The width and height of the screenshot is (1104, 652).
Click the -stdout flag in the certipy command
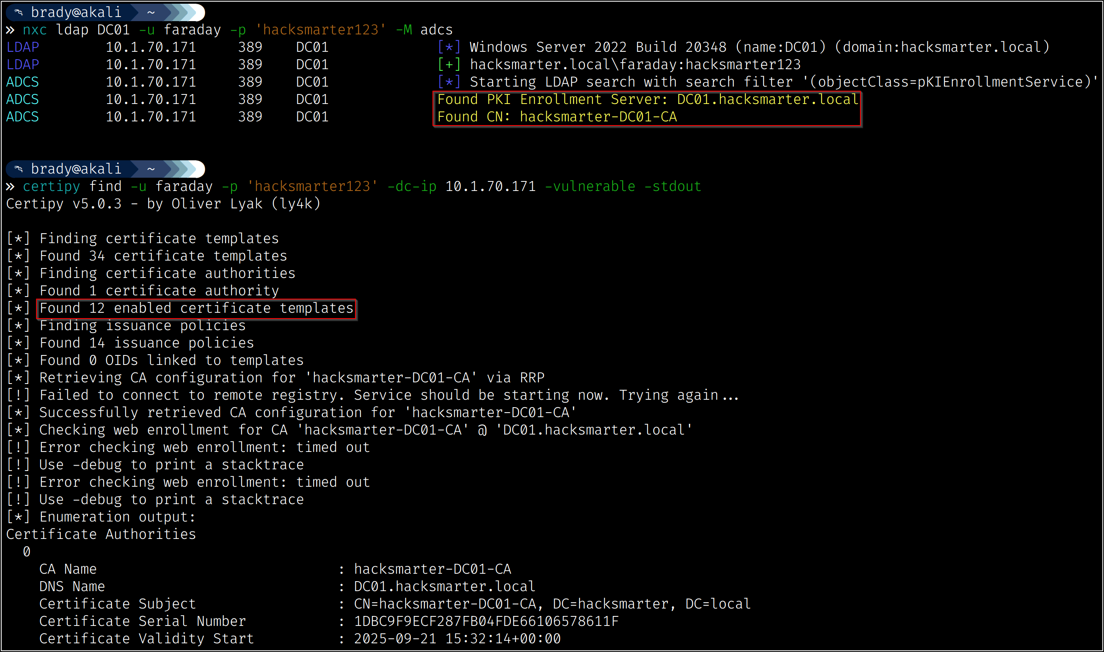point(672,187)
